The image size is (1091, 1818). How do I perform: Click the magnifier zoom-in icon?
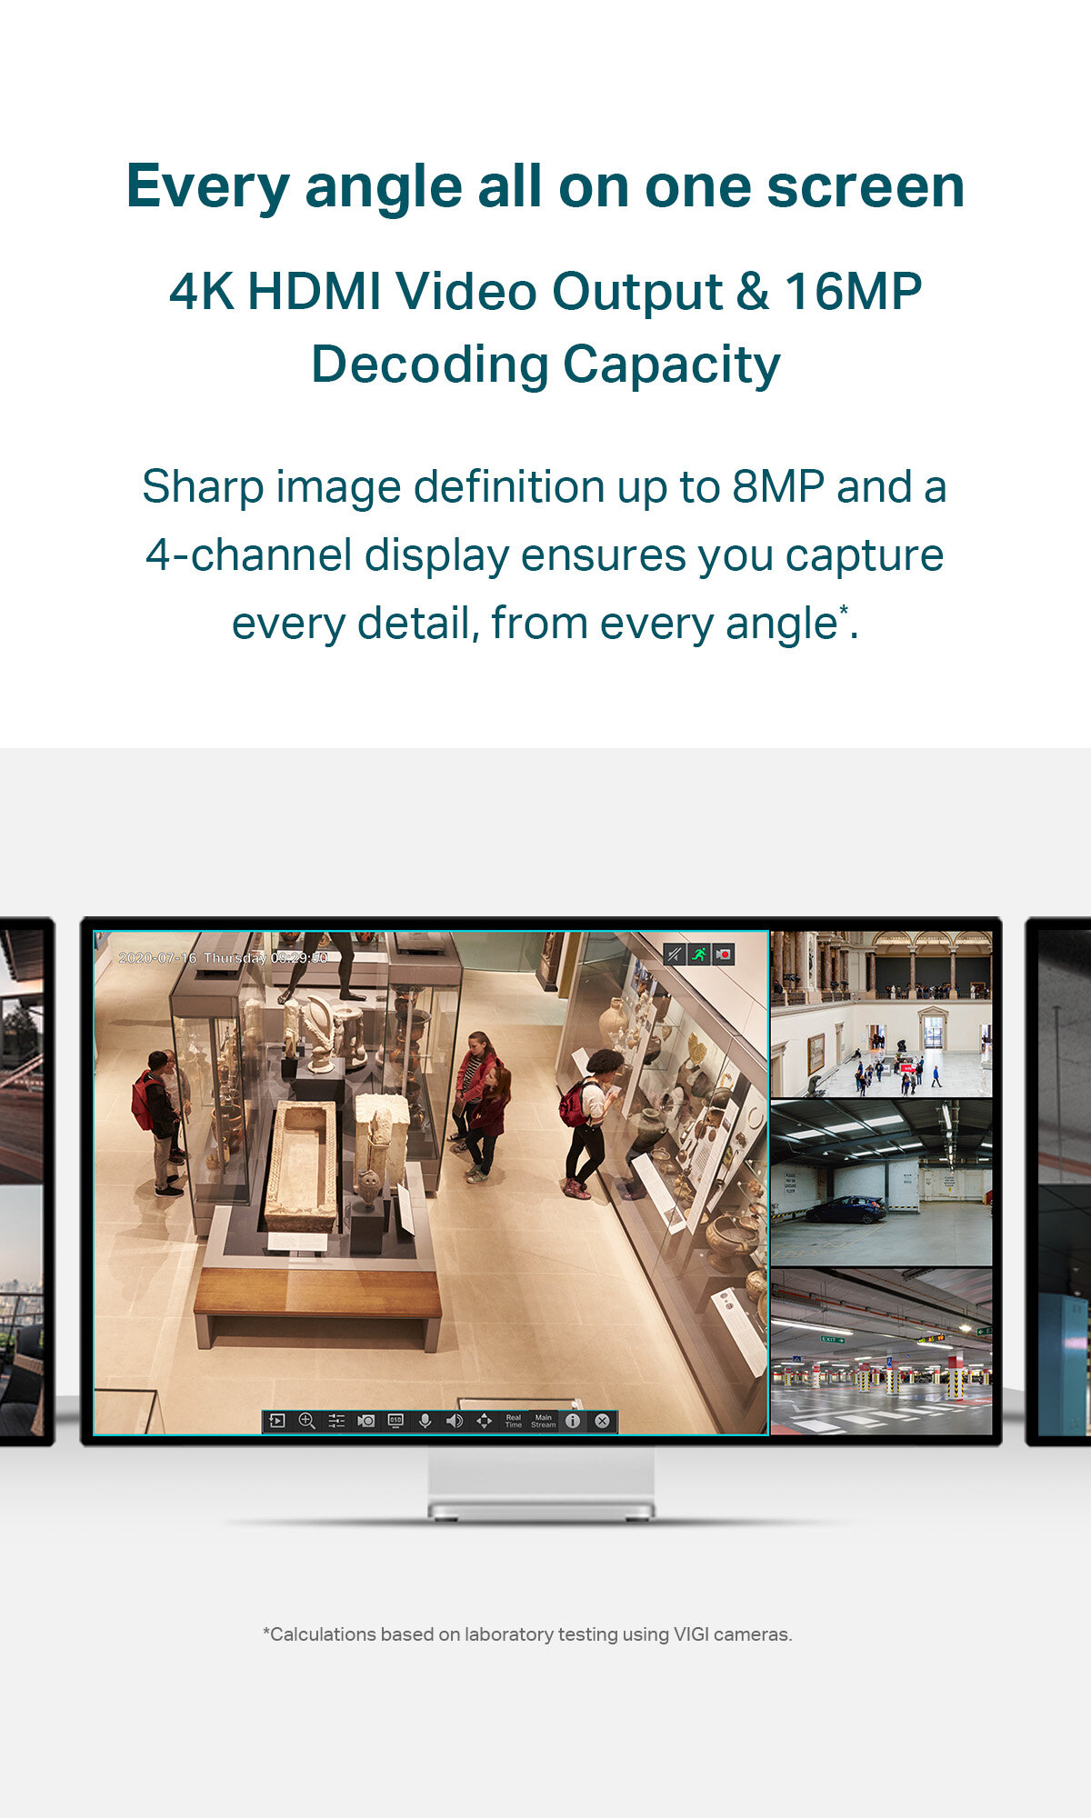tap(307, 1421)
